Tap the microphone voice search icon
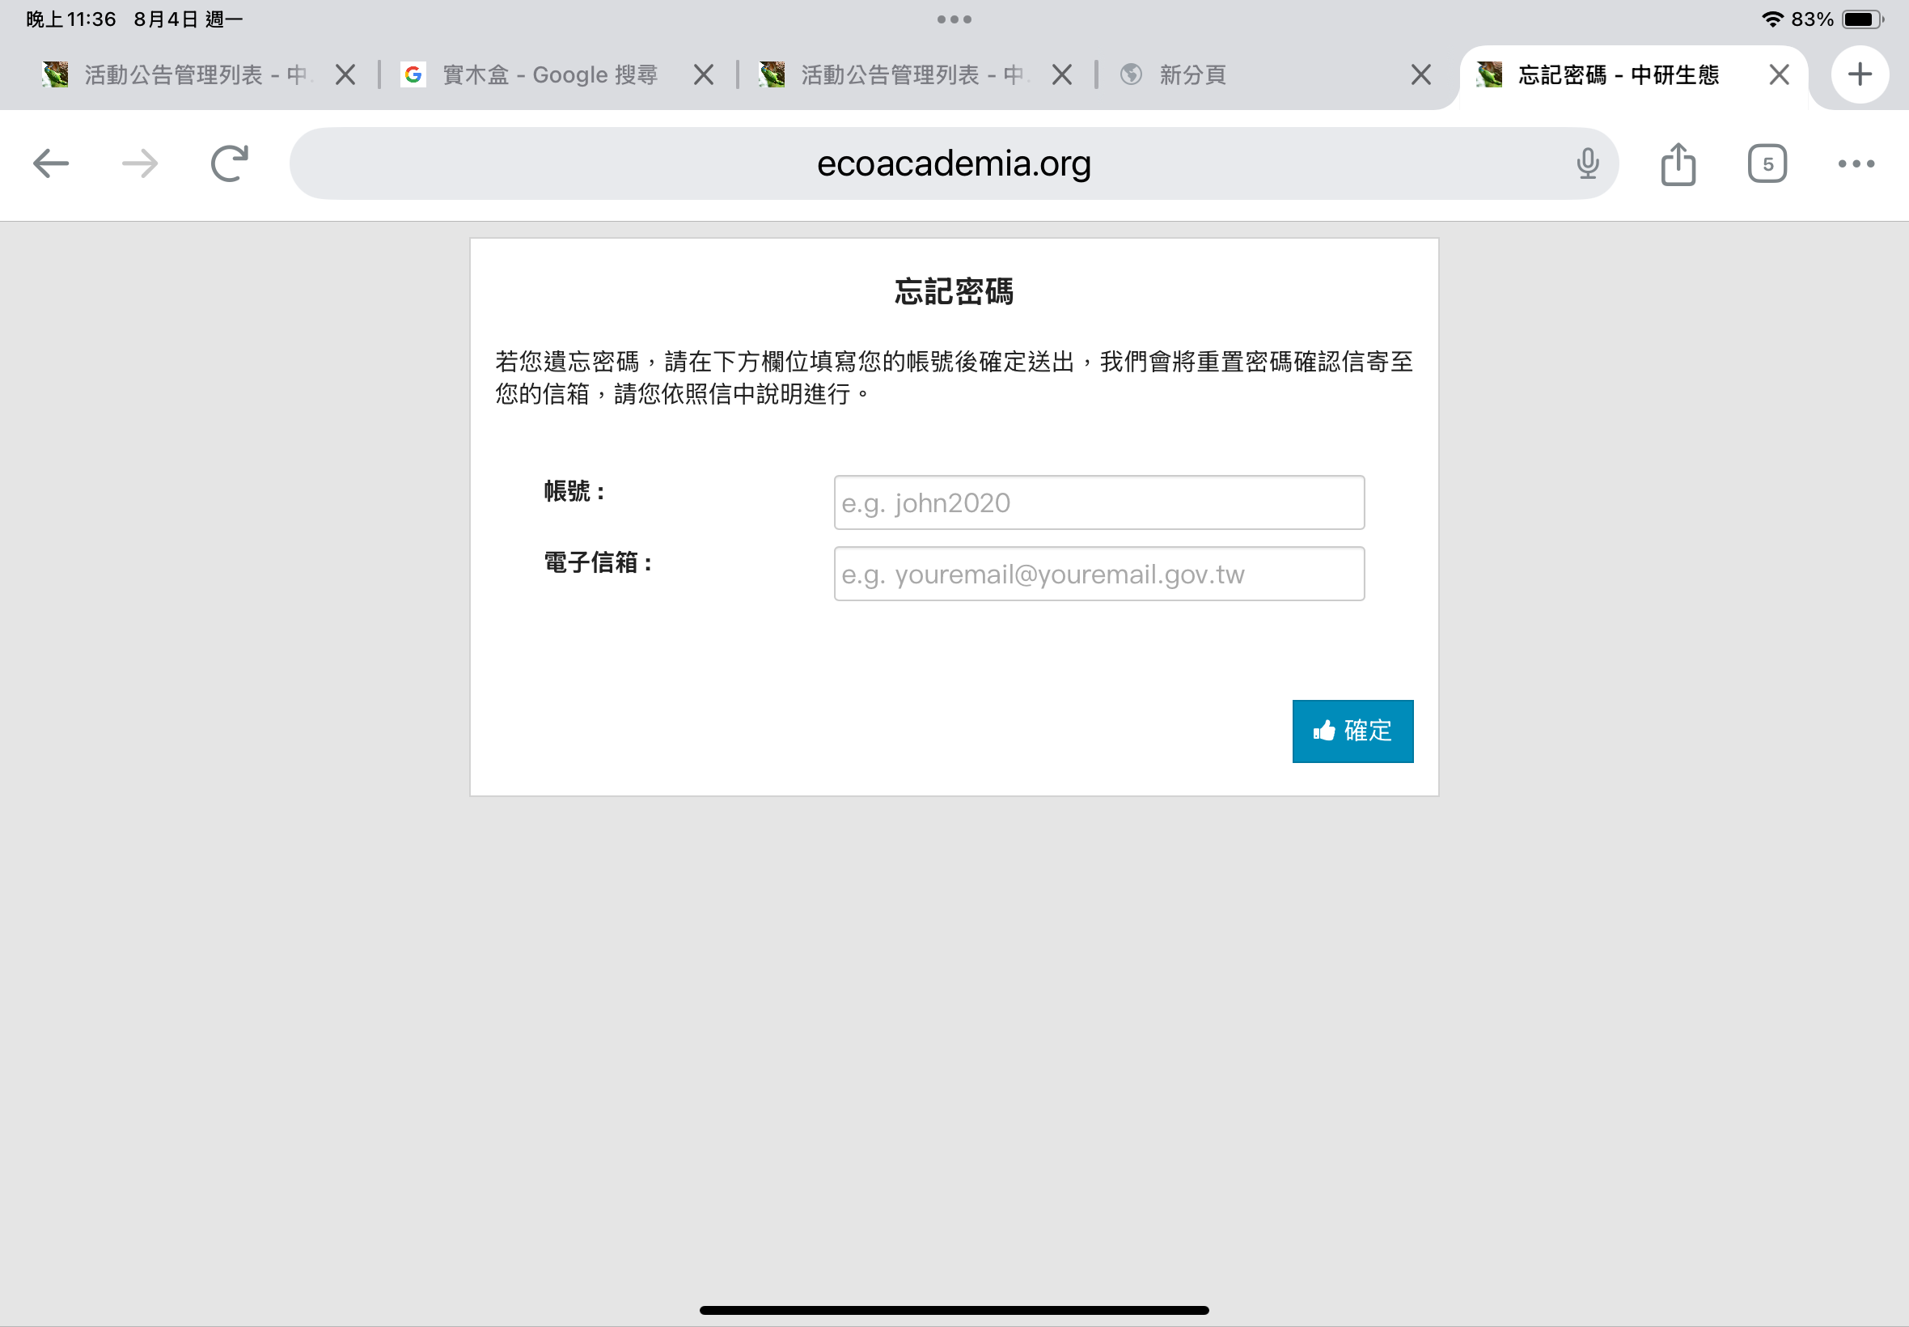1909x1327 pixels. coord(1587,163)
